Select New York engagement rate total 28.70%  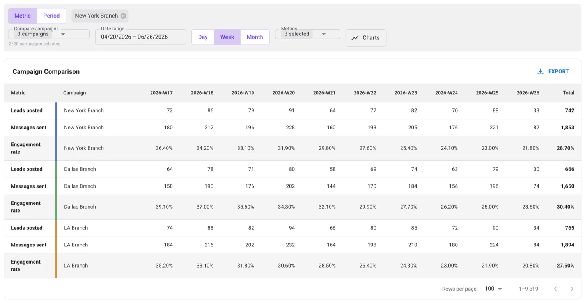(x=565, y=148)
